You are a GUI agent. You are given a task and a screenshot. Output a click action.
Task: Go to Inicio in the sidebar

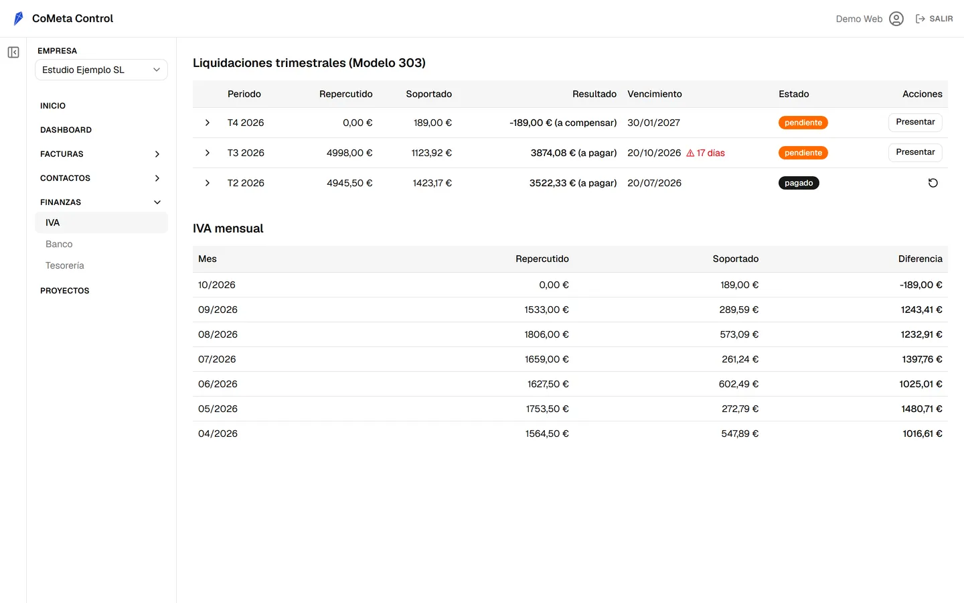[53, 106]
